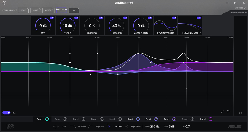Click the EQ node on the 100Hz line
The width and height of the screenshot is (248, 132).
pos(49,71)
